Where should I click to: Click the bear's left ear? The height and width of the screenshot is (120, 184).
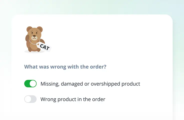coord(29,29)
